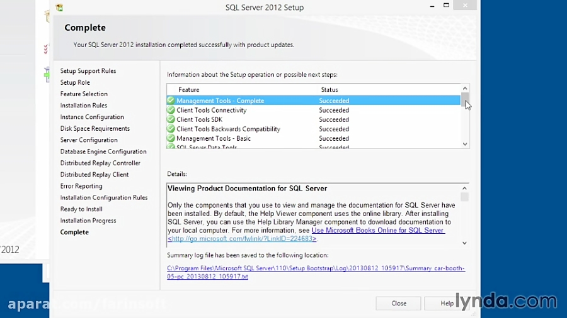Click the Setup Role step
Viewport: 567px width, 318px height.
[75, 82]
